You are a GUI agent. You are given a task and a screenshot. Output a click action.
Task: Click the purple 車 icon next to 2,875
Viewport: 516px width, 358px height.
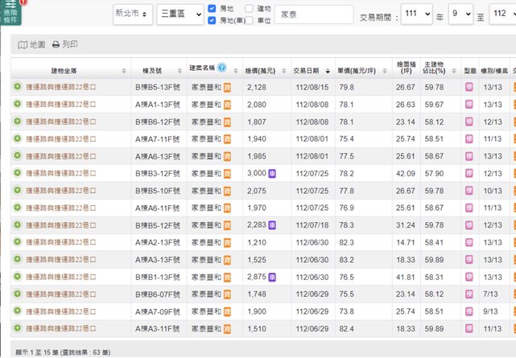[x=273, y=277]
